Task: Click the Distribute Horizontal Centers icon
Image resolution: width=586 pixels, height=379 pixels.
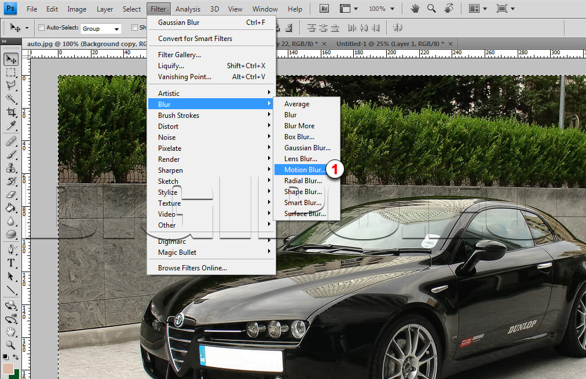Action: (x=364, y=28)
